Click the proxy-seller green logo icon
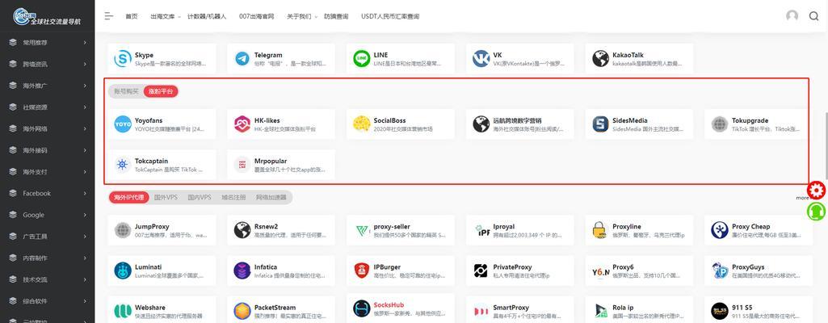 (362, 230)
